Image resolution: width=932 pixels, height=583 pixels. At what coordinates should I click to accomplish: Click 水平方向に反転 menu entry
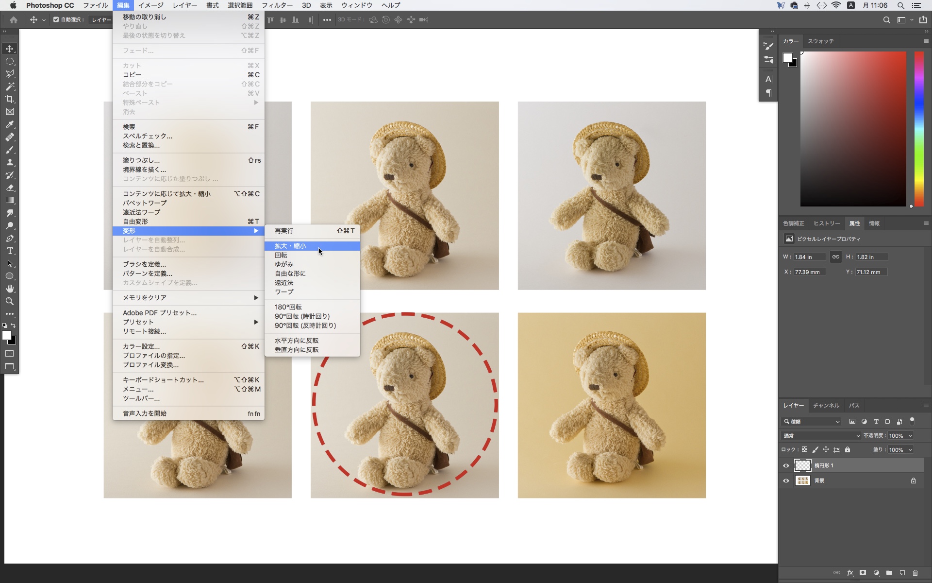click(297, 341)
